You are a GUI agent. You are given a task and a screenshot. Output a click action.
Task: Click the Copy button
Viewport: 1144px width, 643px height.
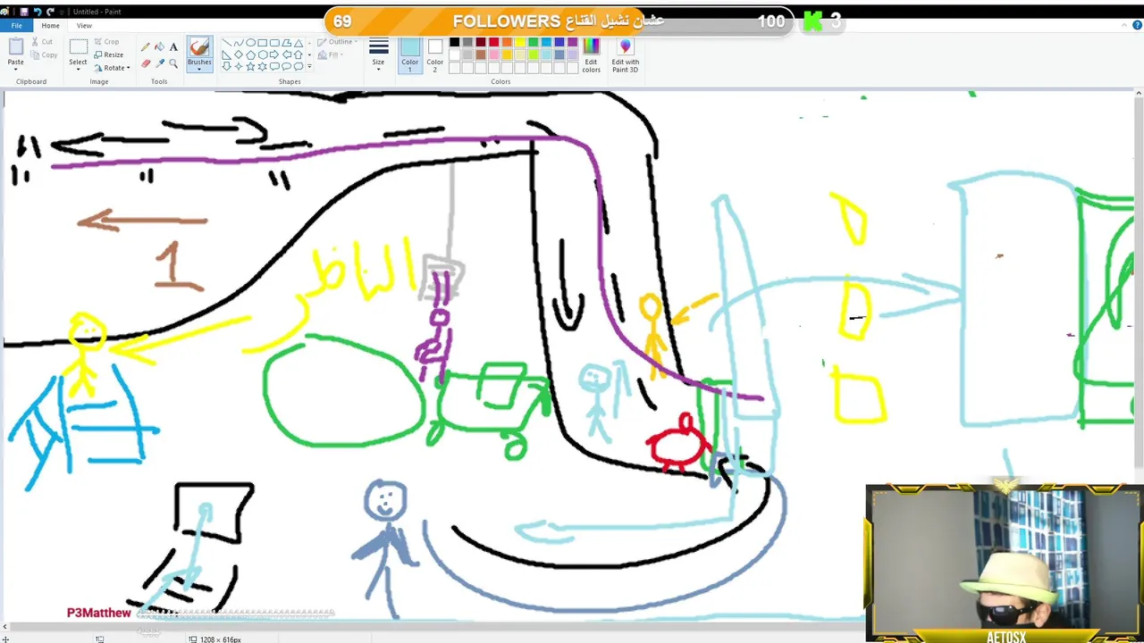(x=42, y=54)
